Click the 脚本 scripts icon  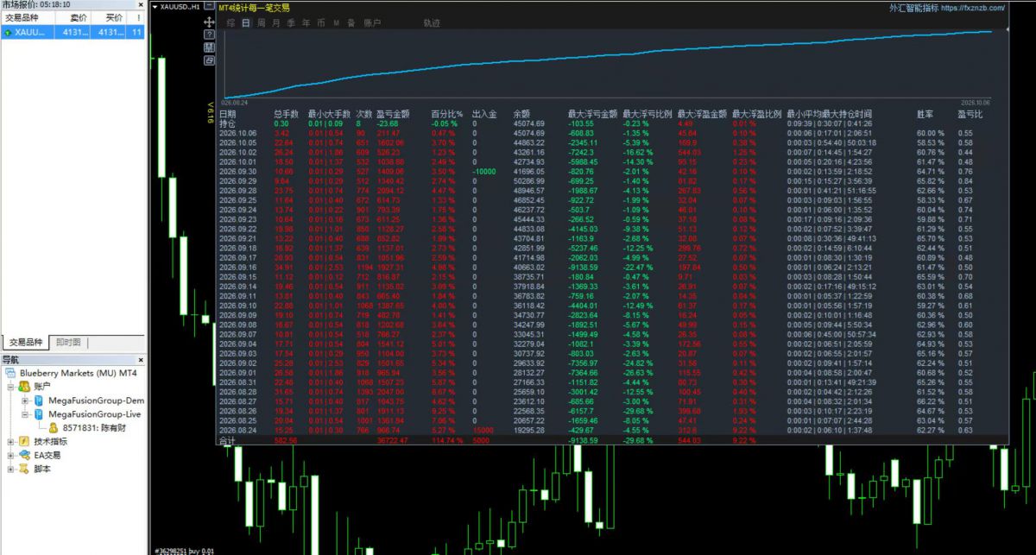[x=24, y=469]
